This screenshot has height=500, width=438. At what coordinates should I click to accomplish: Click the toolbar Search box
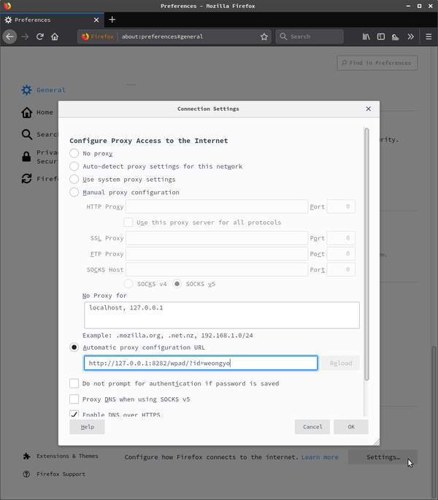pos(310,36)
